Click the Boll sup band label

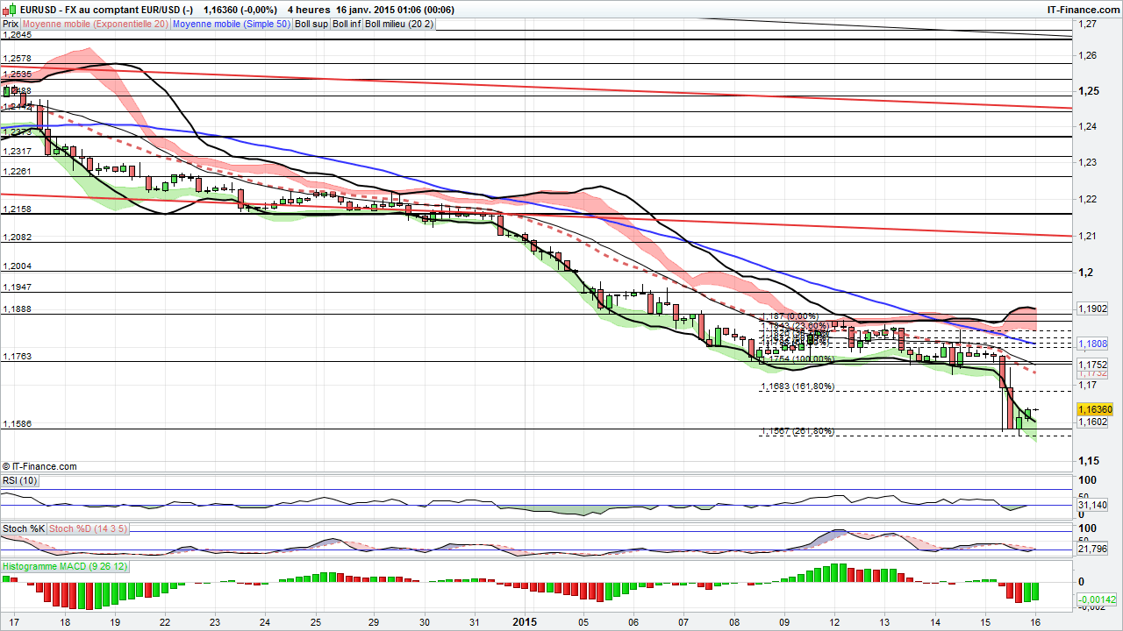(311, 24)
